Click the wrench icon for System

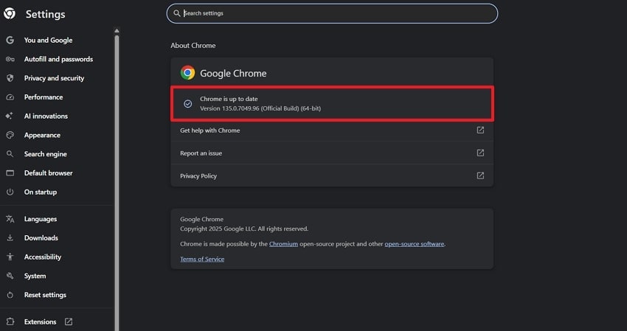click(x=10, y=276)
